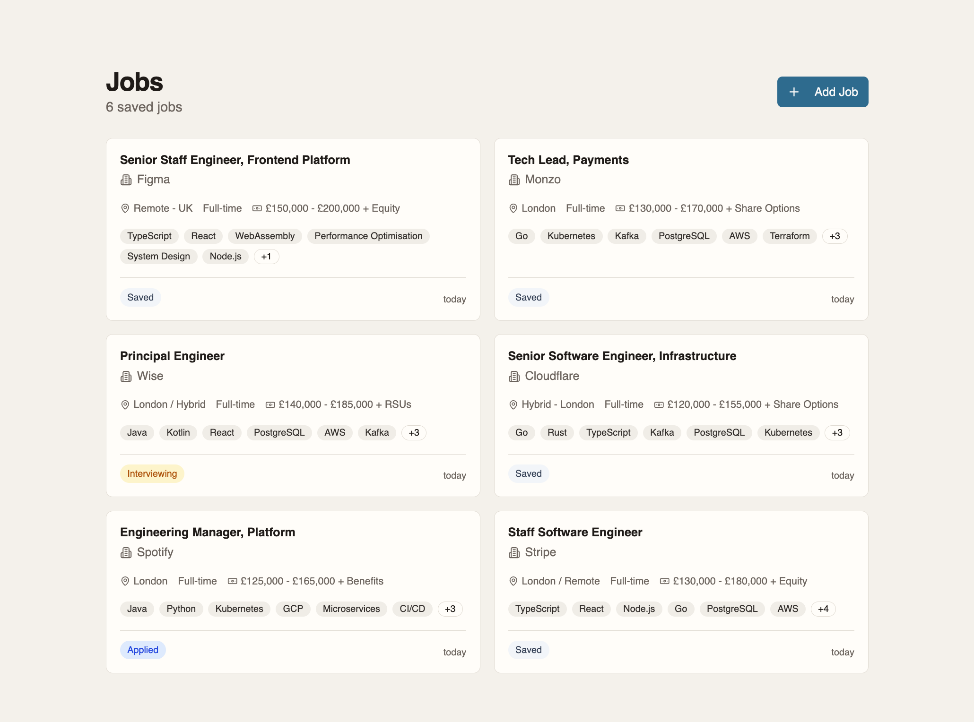Click the location pin in the Spotify card

(x=125, y=581)
